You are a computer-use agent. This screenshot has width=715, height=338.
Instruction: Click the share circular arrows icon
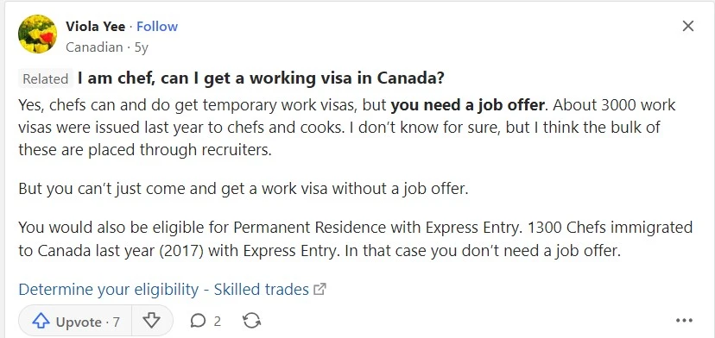pyautogui.click(x=251, y=321)
